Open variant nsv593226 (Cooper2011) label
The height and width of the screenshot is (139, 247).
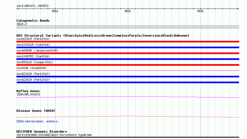pyautogui.click(x=35, y=62)
